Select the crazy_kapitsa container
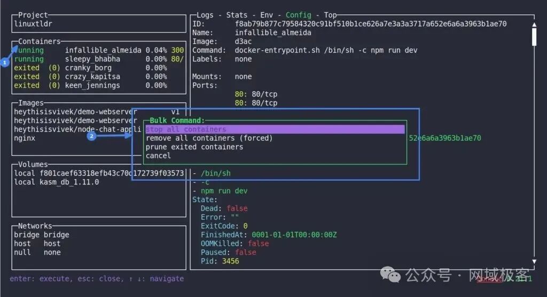 [x=99, y=77]
